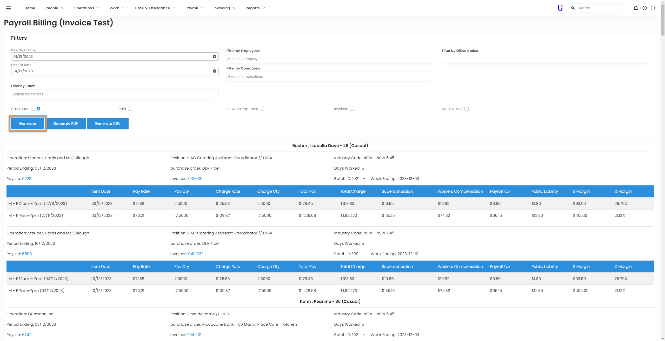The image size is (665, 341).
Task: Expand the Payroll dropdown menu
Action: coord(194,8)
